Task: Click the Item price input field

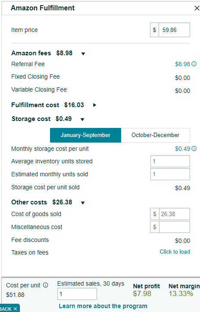Action: tap(174, 30)
